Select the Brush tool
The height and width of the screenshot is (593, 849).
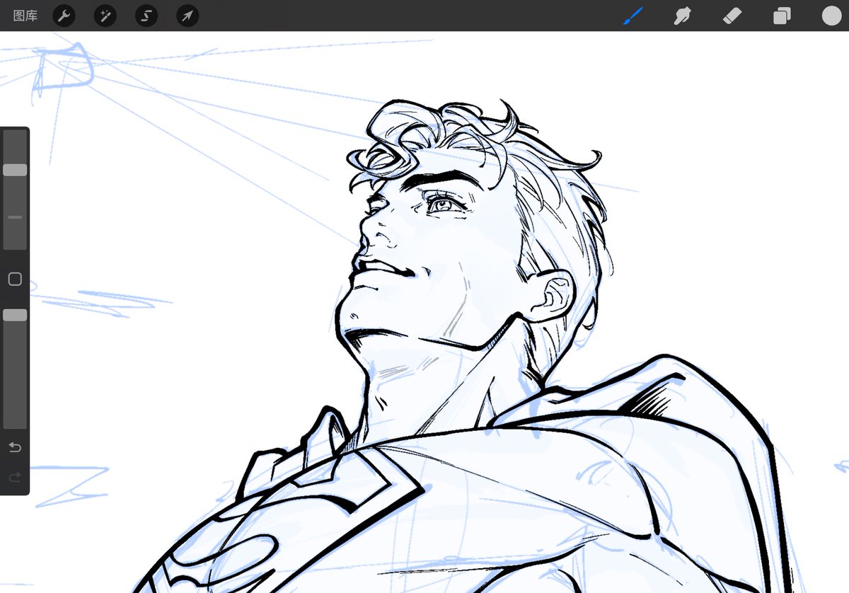point(633,16)
